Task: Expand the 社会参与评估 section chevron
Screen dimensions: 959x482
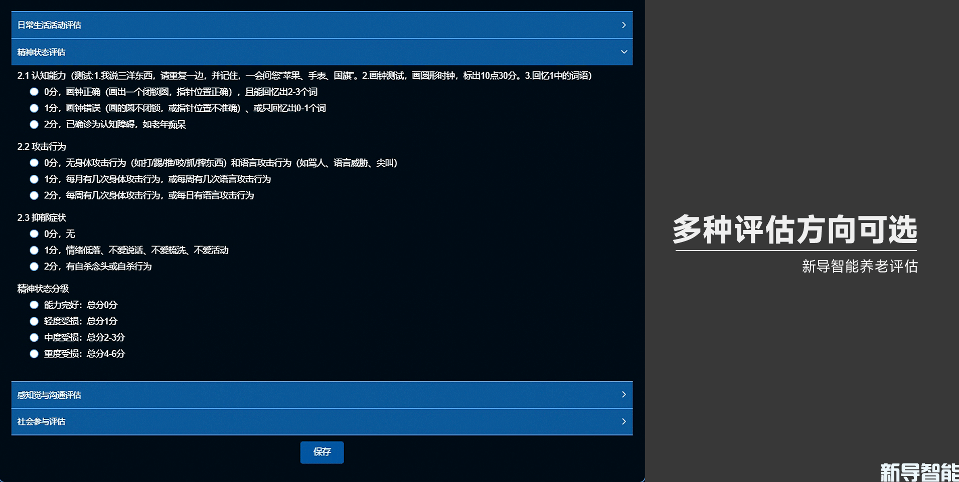Action: click(623, 422)
